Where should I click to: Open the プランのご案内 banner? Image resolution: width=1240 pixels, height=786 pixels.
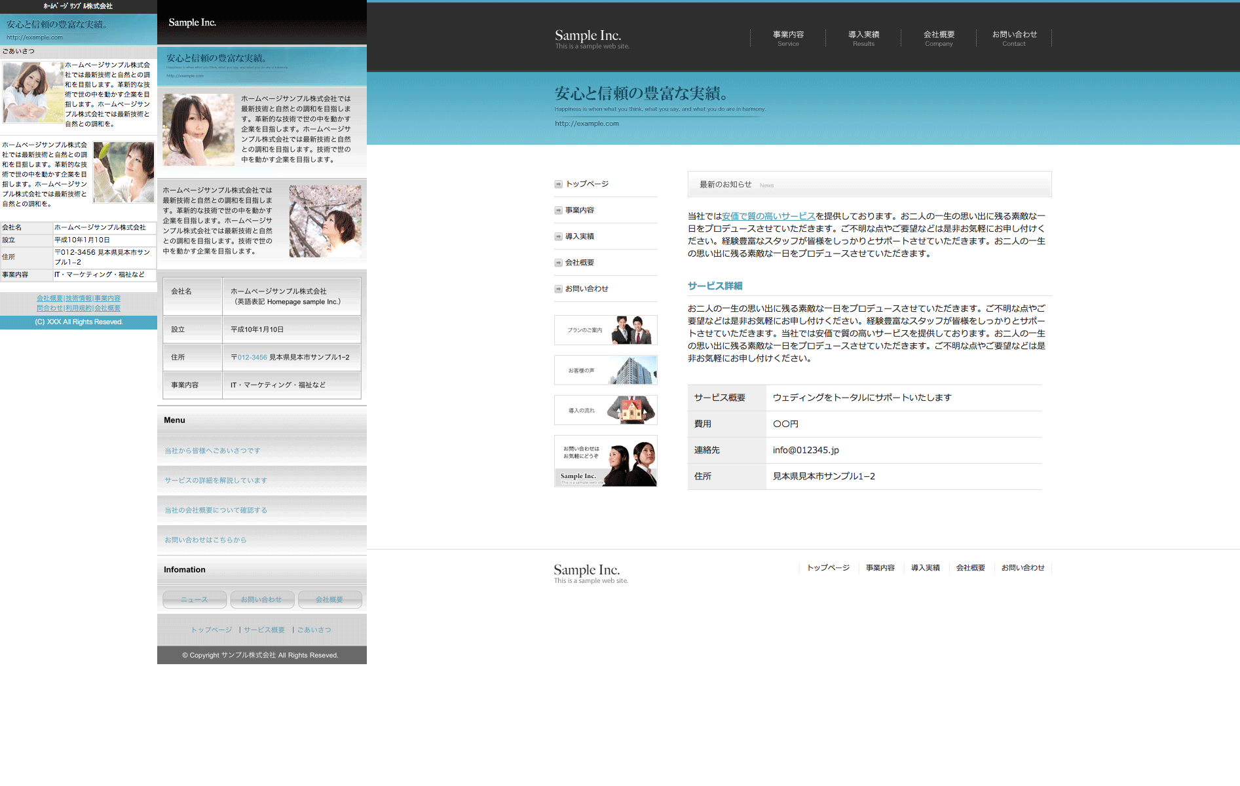[605, 330]
